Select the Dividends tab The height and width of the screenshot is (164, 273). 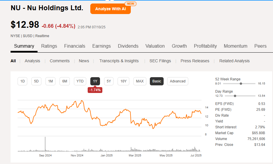tap(128, 46)
